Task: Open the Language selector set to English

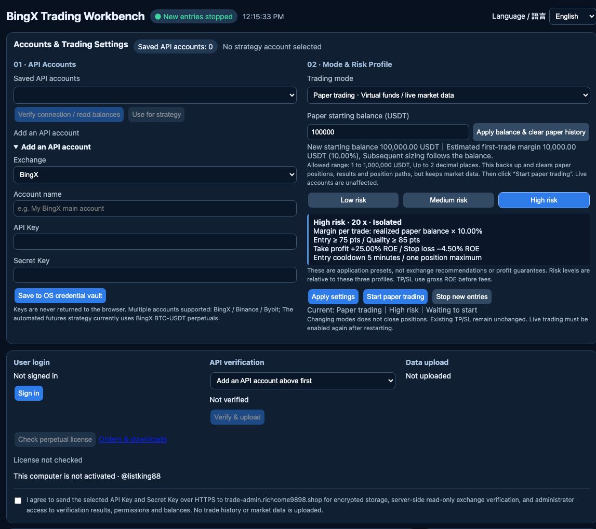Action: (573, 16)
